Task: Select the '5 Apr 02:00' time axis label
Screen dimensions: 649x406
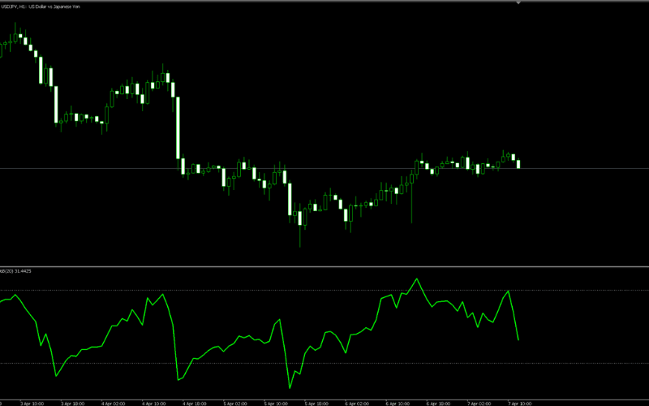Action: click(x=234, y=402)
